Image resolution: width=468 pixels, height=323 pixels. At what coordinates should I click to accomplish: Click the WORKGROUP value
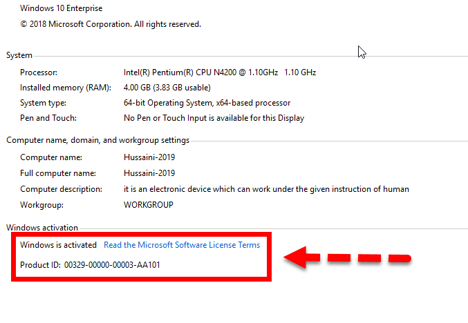tap(148, 205)
